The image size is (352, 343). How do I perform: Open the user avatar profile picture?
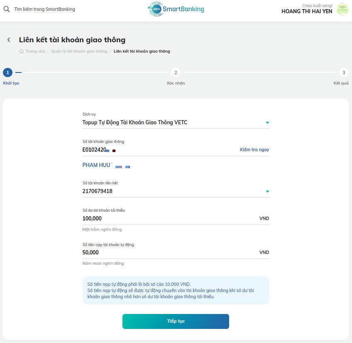[342, 9]
